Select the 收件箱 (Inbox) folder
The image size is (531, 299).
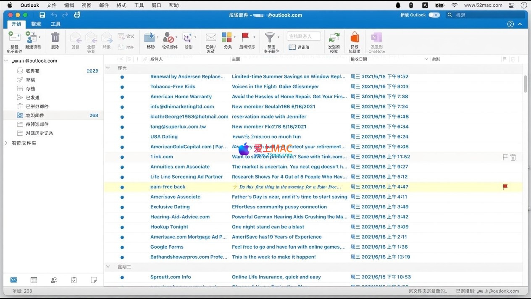pos(33,71)
